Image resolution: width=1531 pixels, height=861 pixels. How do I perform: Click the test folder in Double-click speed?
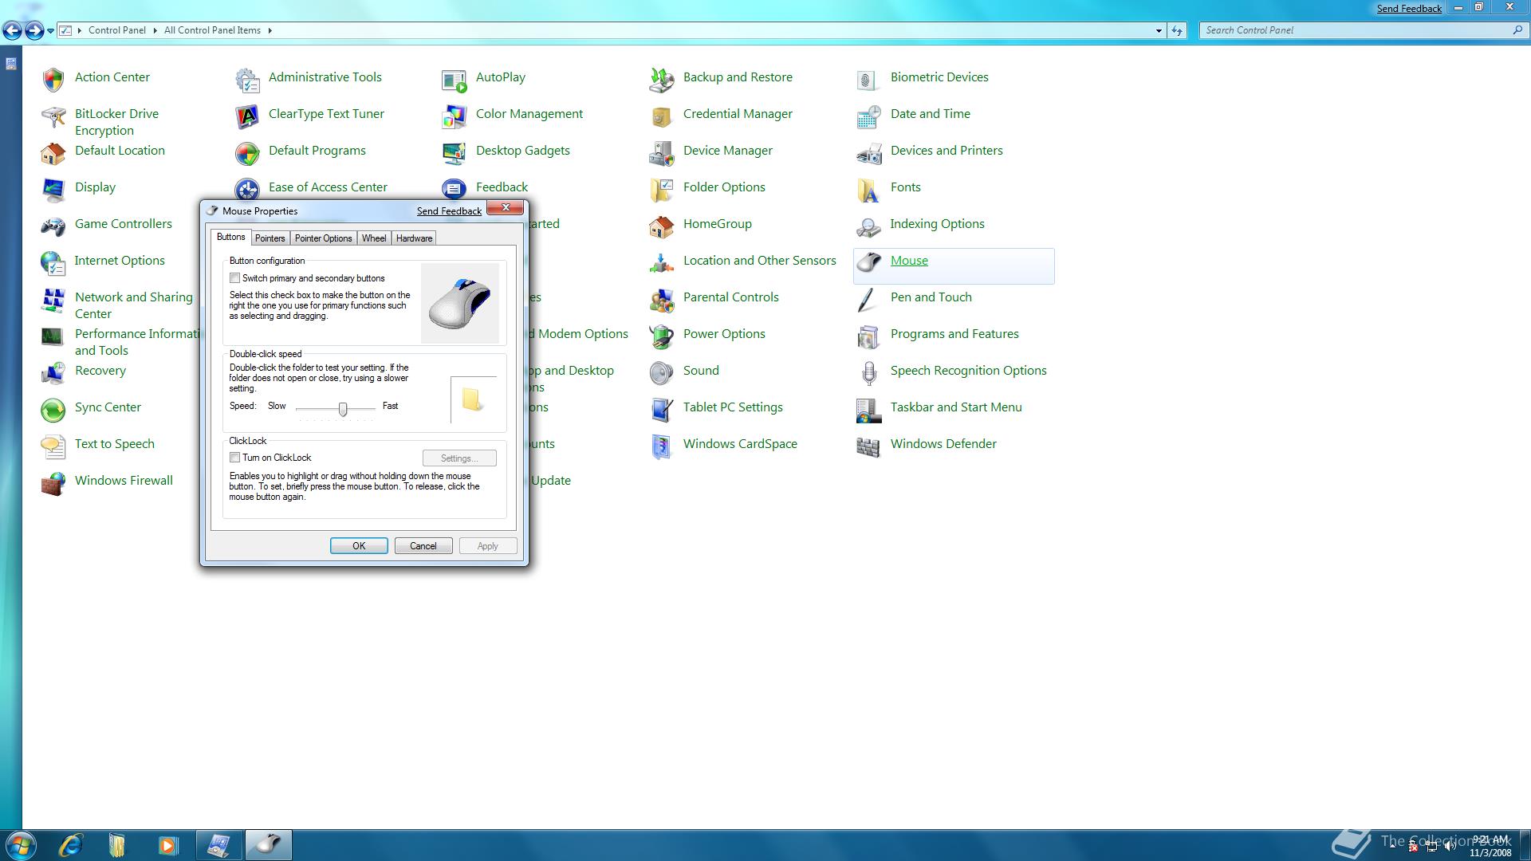point(472,399)
